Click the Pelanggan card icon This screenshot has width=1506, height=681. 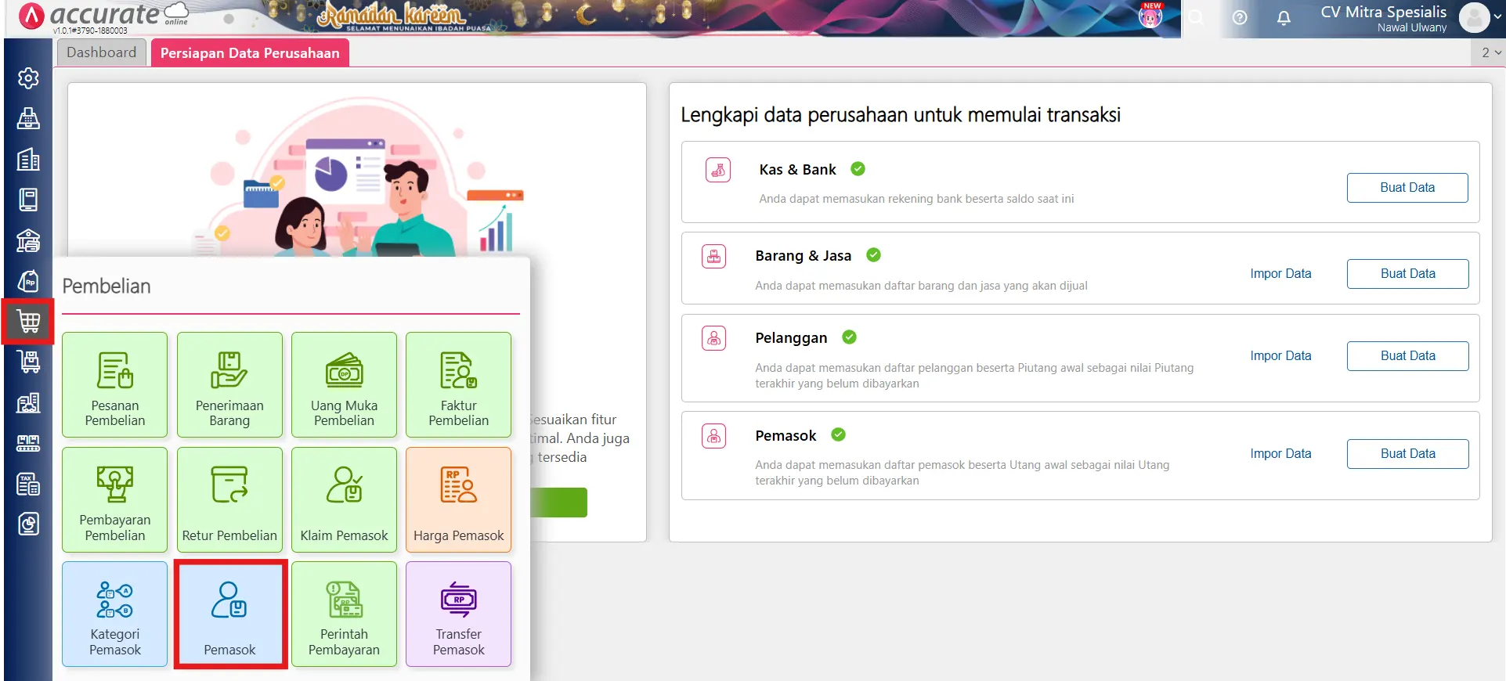click(x=714, y=338)
